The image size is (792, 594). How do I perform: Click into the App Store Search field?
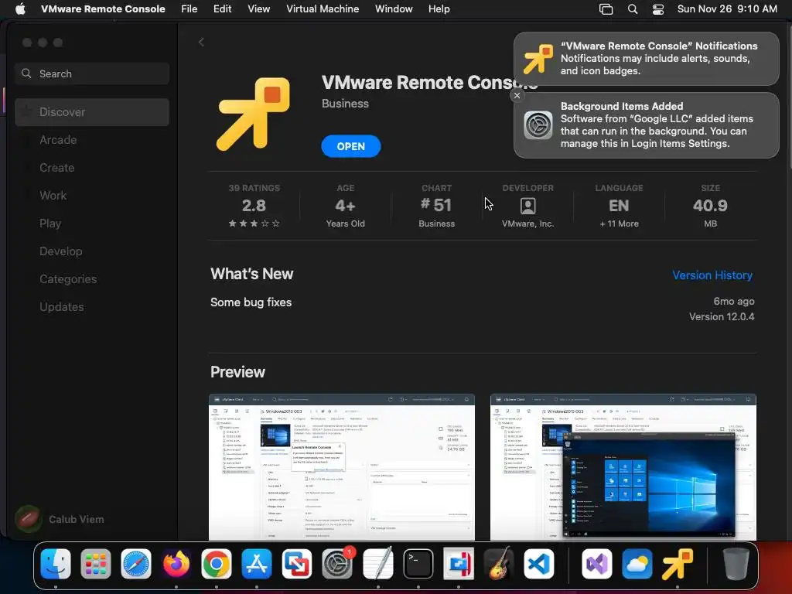pos(92,73)
